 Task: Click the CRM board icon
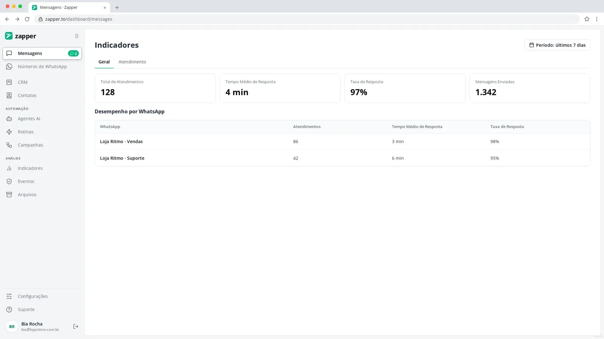tap(9, 82)
